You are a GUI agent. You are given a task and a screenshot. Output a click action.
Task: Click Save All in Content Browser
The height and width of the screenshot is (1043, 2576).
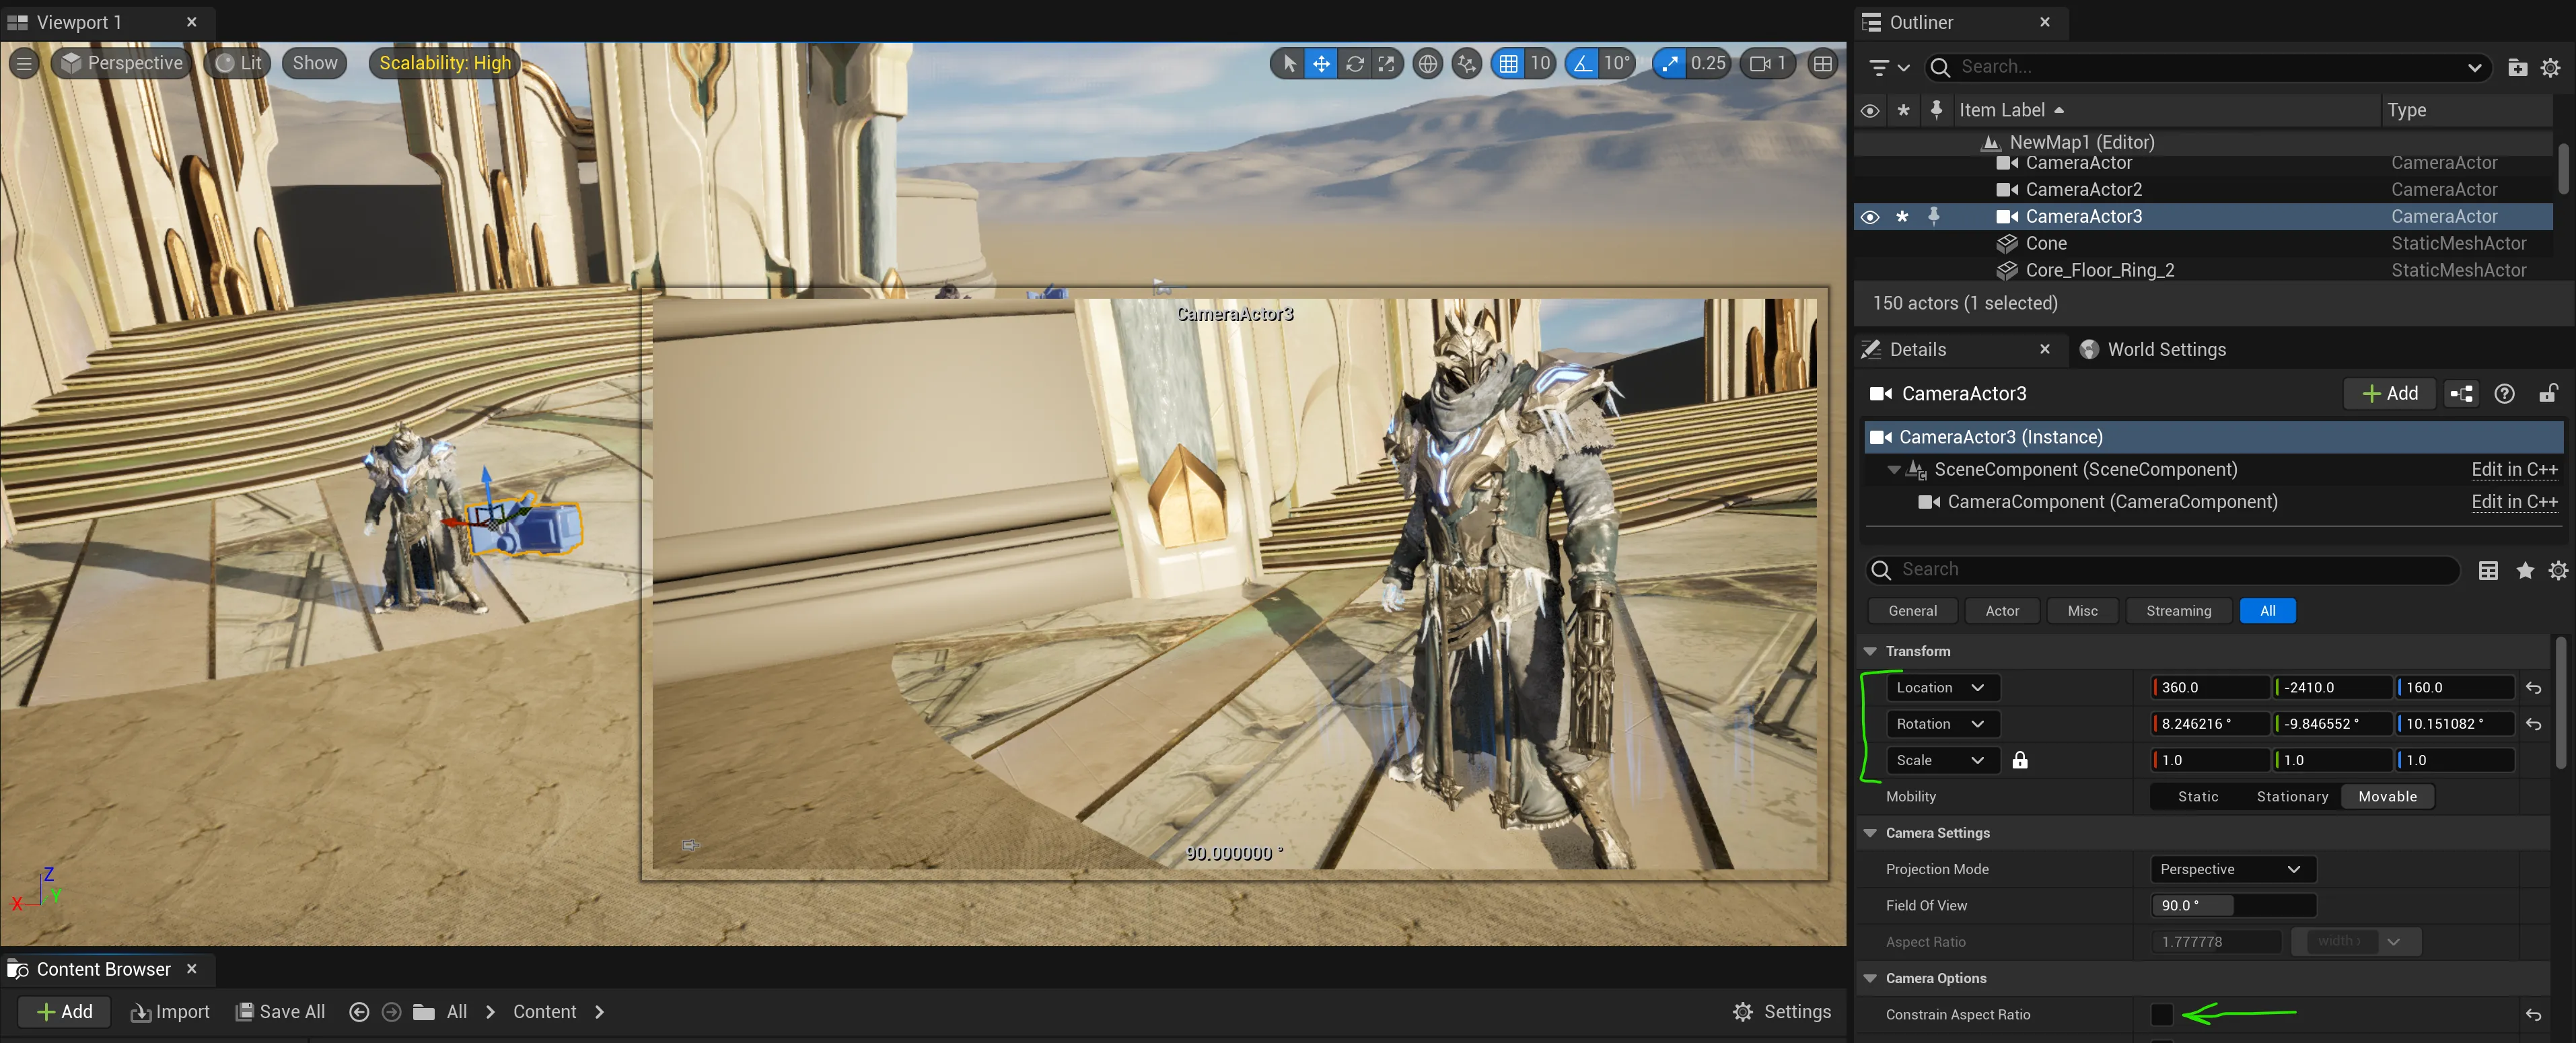(x=280, y=1012)
